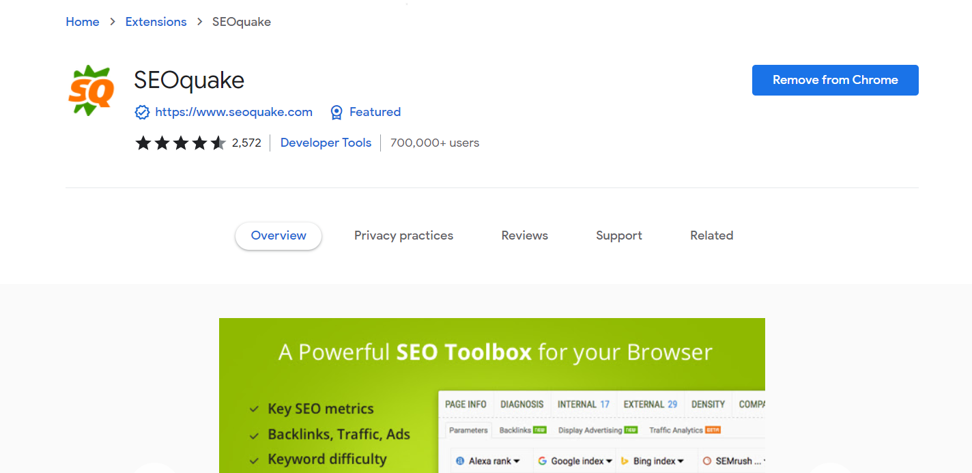
Task: Click DENSITY tab in the preview
Action: pos(708,404)
